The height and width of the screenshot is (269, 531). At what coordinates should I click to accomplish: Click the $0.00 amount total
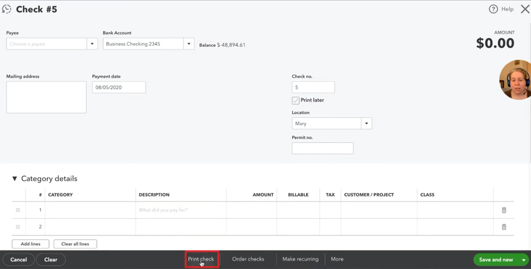coord(495,43)
